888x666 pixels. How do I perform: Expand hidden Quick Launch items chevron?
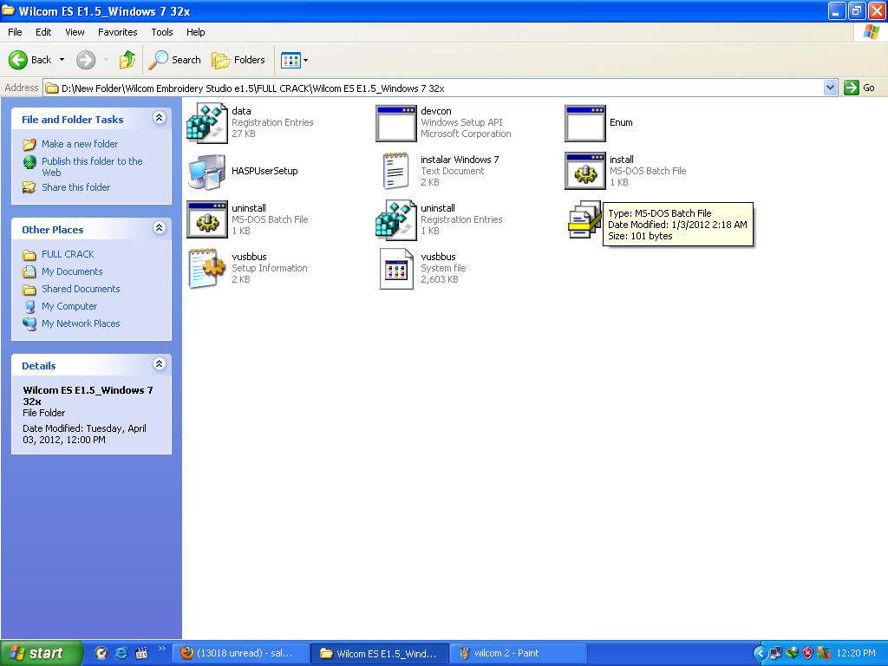click(161, 650)
